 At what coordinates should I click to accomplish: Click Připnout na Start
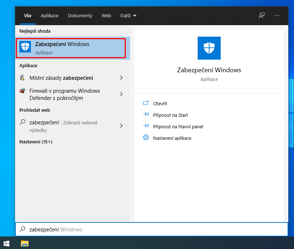tap(170, 115)
